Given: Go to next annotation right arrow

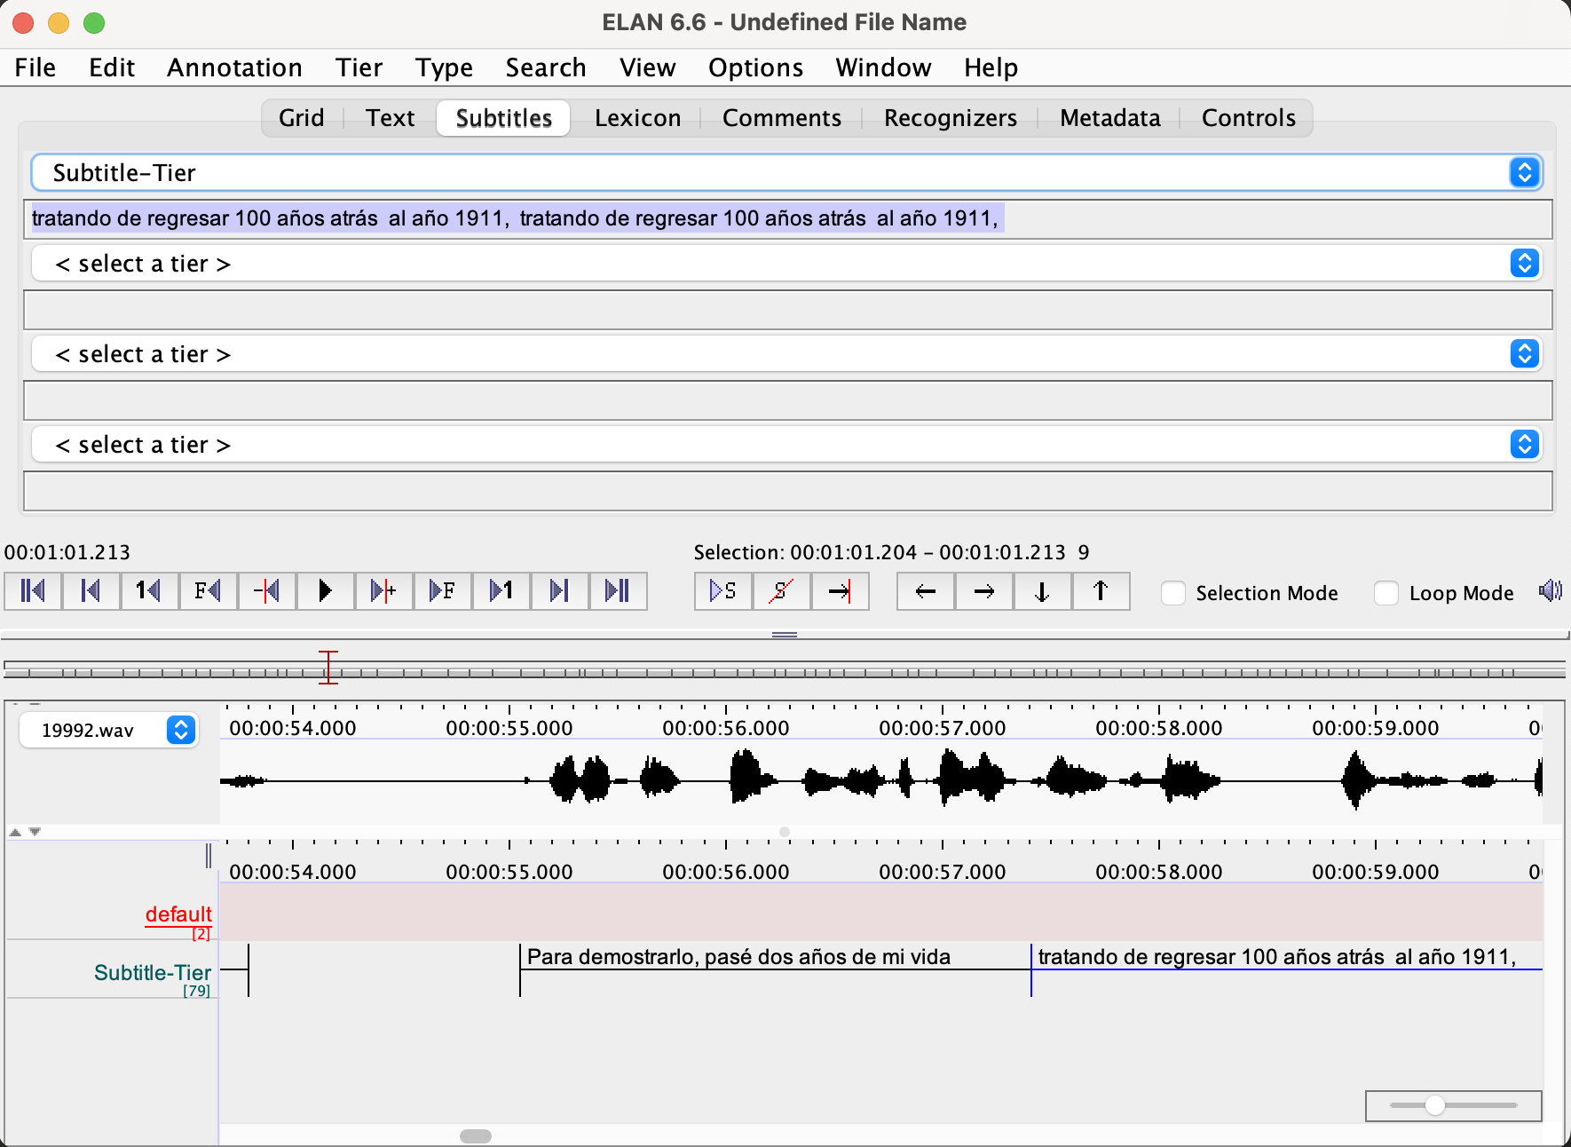Looking at the screenshot, I should [x=984, y=591].
